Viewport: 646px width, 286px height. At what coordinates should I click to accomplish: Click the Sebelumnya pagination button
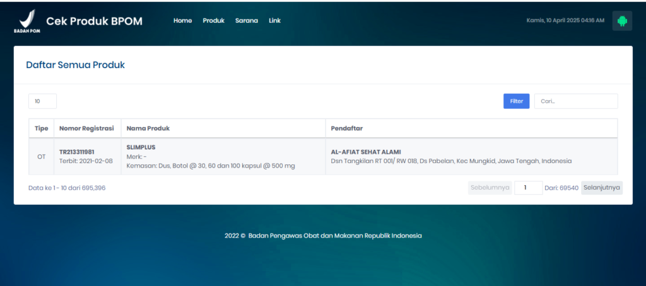(x=490, y=188)
